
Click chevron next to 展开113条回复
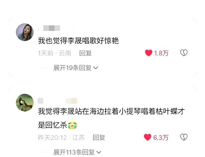pos(99,152)
